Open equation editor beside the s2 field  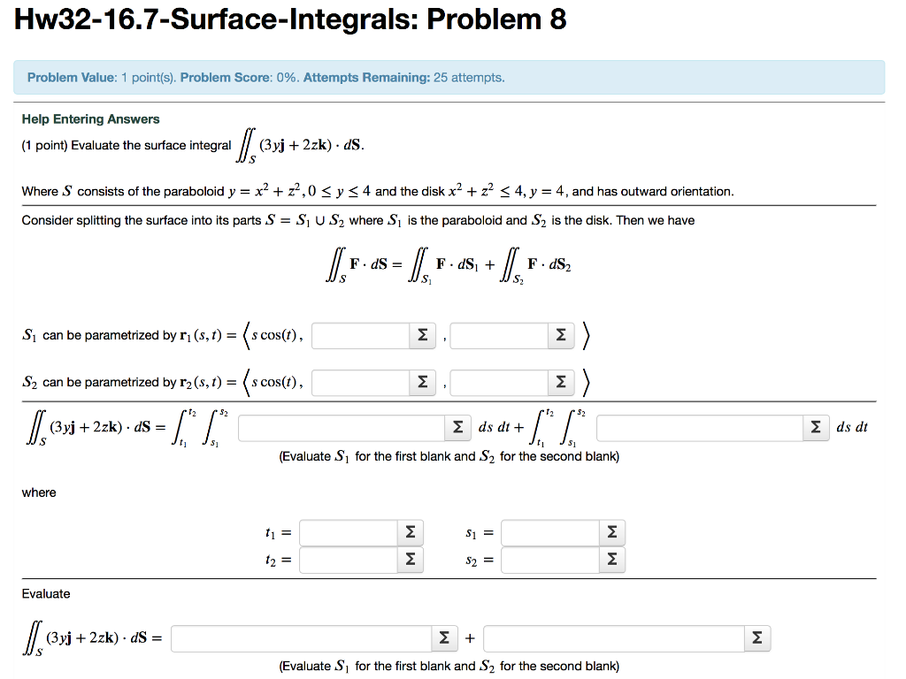tap(610, 559)
